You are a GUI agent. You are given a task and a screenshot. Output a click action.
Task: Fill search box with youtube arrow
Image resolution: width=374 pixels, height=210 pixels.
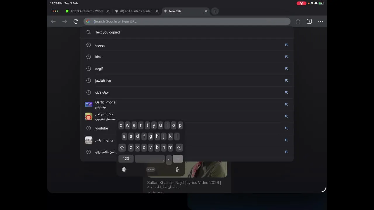[x=286, y=128]
